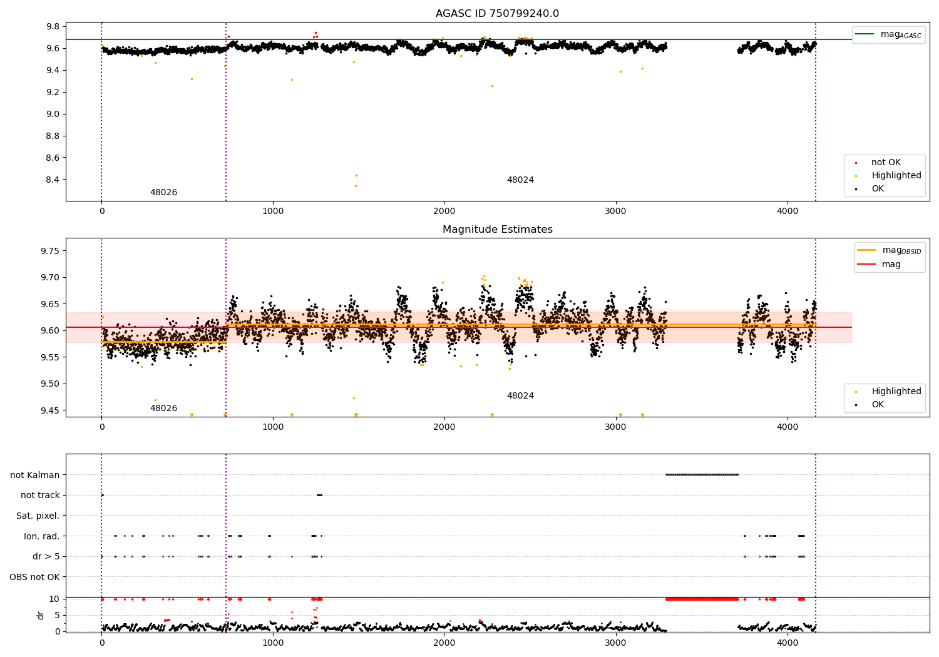The image size is (939, 657).
Task: Select the "9.50" y-axis tick label
Action: [x=50, y=384]
